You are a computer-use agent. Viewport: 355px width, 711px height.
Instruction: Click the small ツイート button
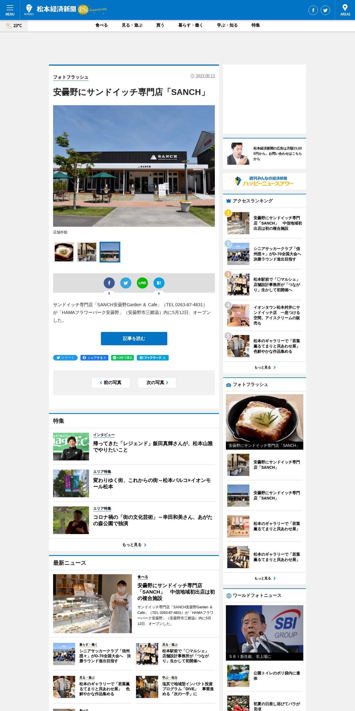pos(65,358)
